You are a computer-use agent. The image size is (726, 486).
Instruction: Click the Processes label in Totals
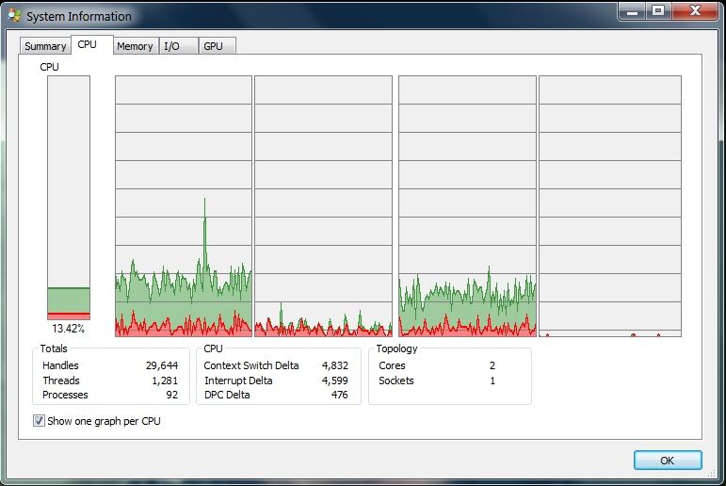point(65,395)
